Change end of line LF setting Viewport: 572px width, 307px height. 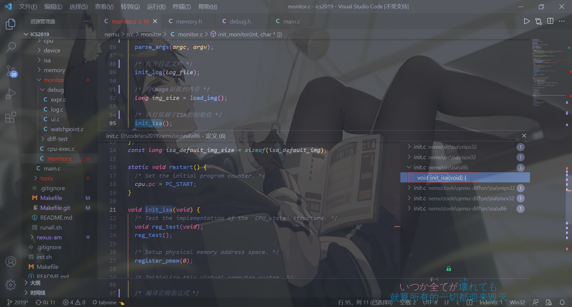coord(447,302)
